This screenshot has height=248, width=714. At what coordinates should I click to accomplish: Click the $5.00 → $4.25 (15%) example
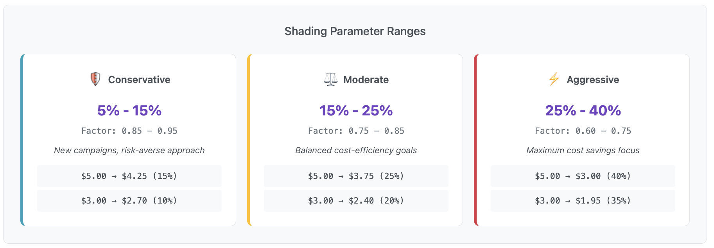coord(129,176)
